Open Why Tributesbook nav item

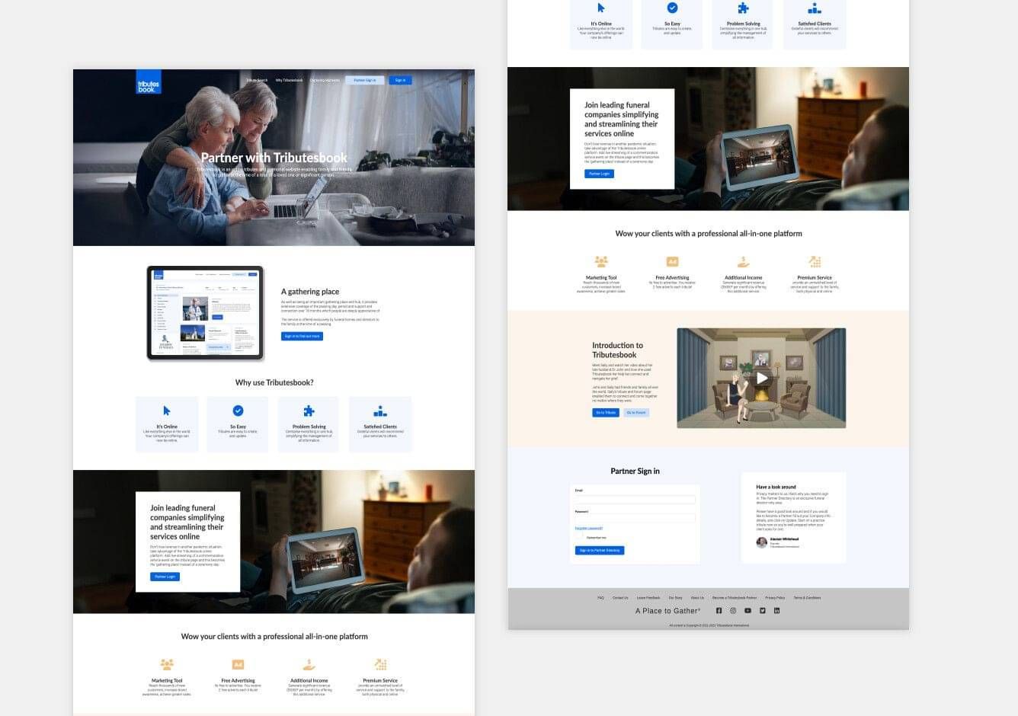click(289, 81)
